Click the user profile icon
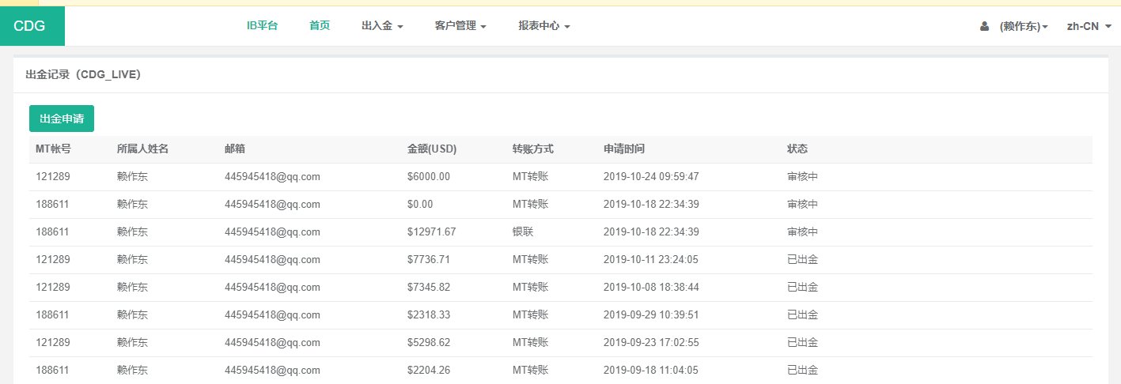 tap(984, 26)
